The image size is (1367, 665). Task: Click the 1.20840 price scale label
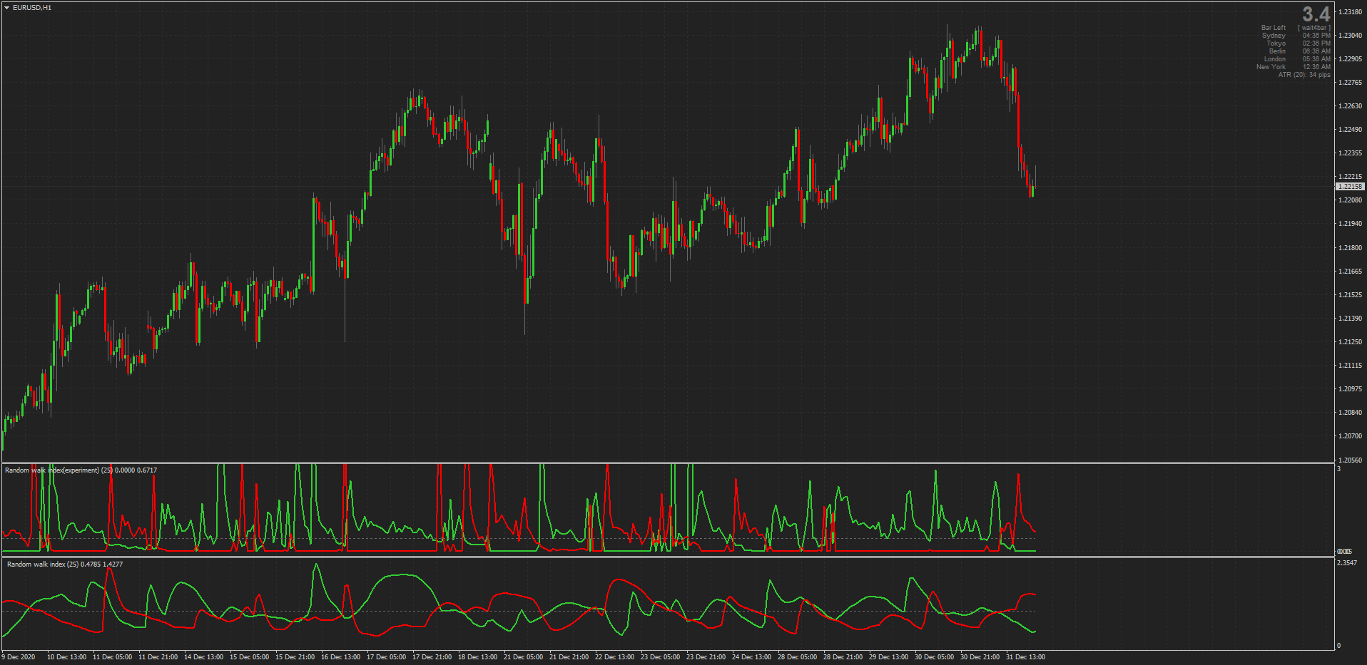click(1350, 413)
